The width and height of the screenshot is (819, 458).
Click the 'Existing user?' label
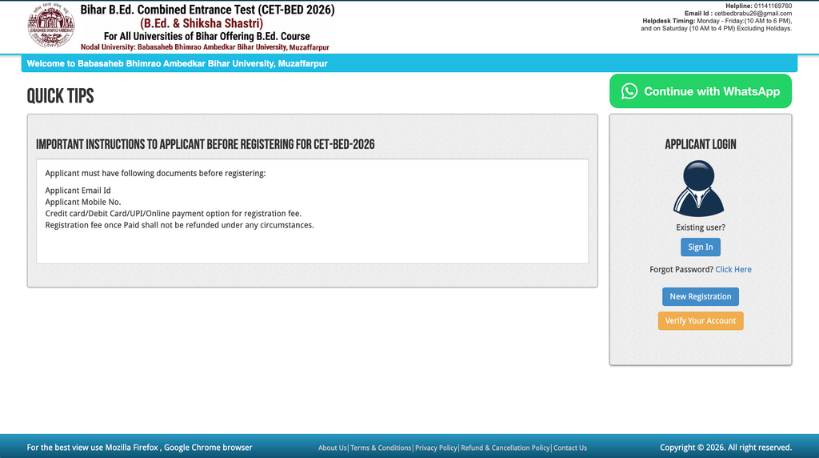click(x=701, y=228)
